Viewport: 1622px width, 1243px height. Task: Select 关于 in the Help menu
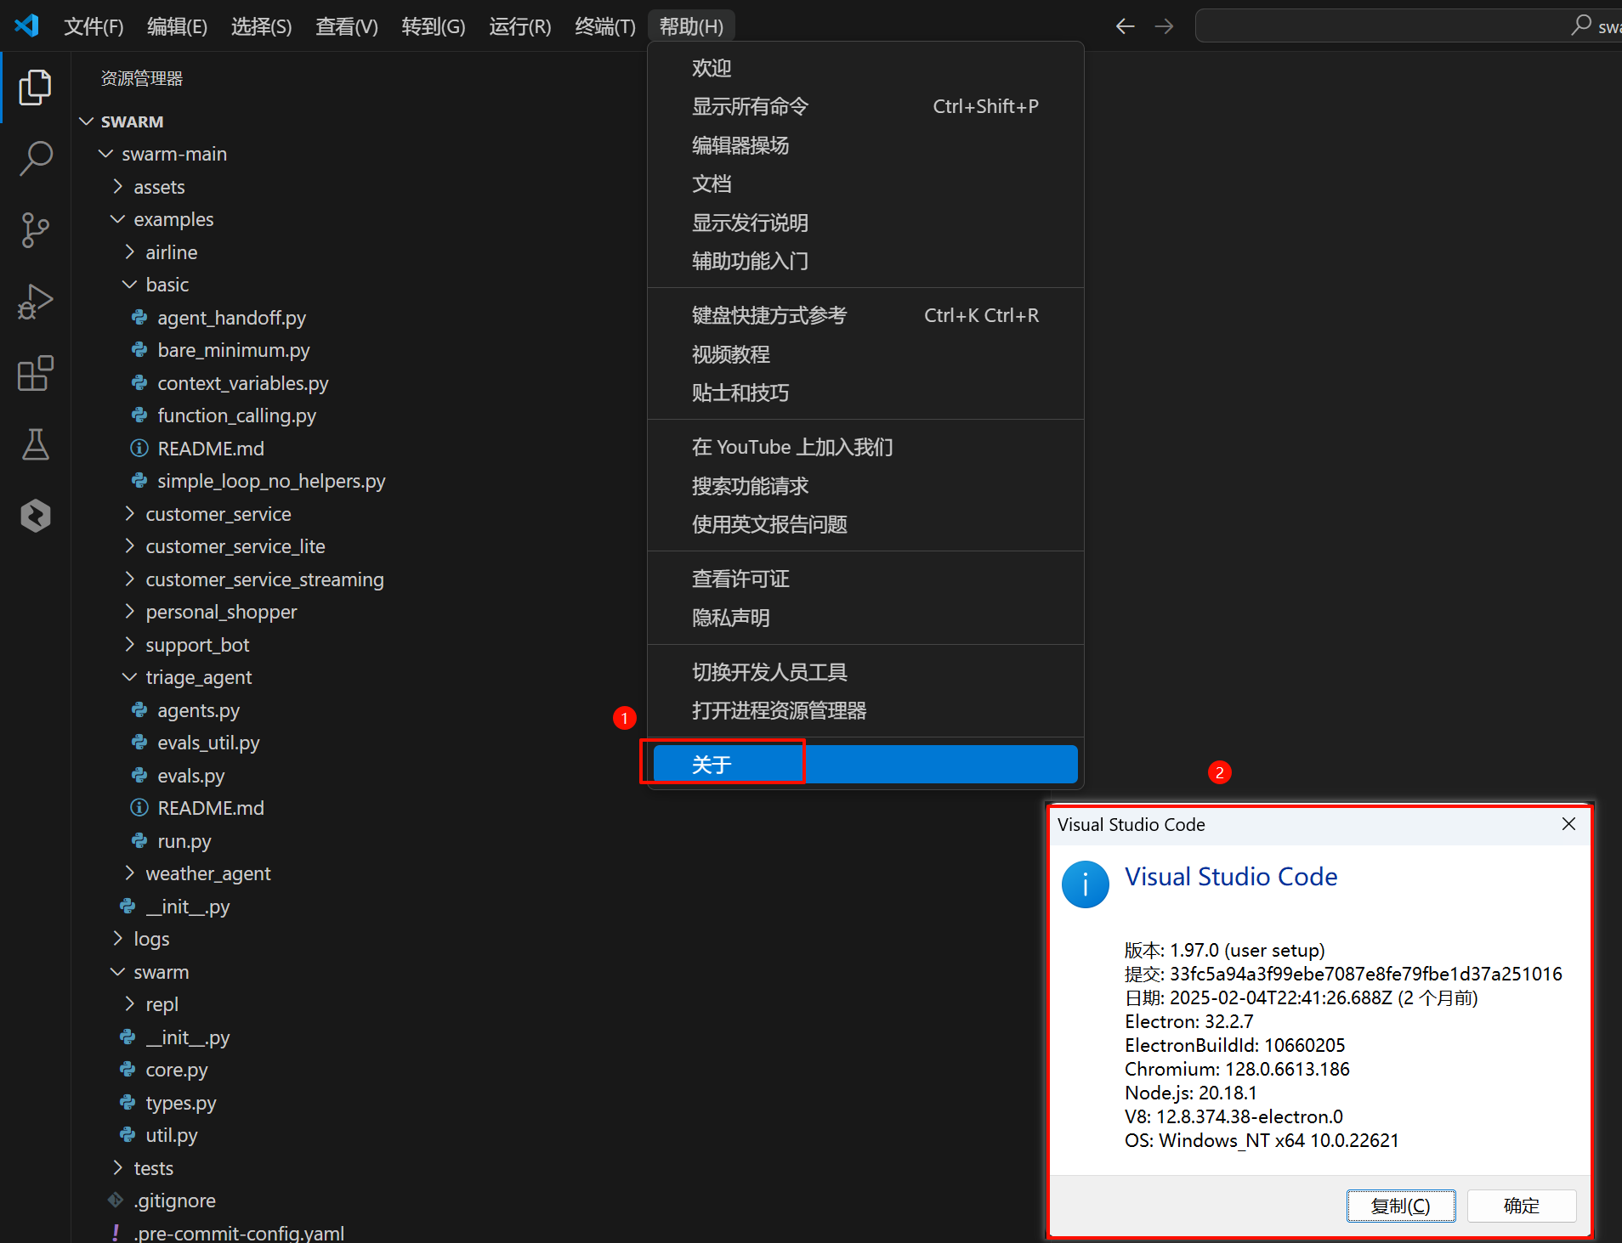(712, 765)
